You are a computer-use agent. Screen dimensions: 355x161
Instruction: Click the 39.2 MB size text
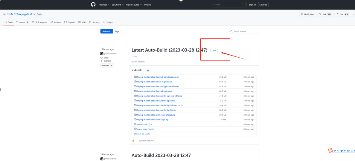(x=223, y=77)
